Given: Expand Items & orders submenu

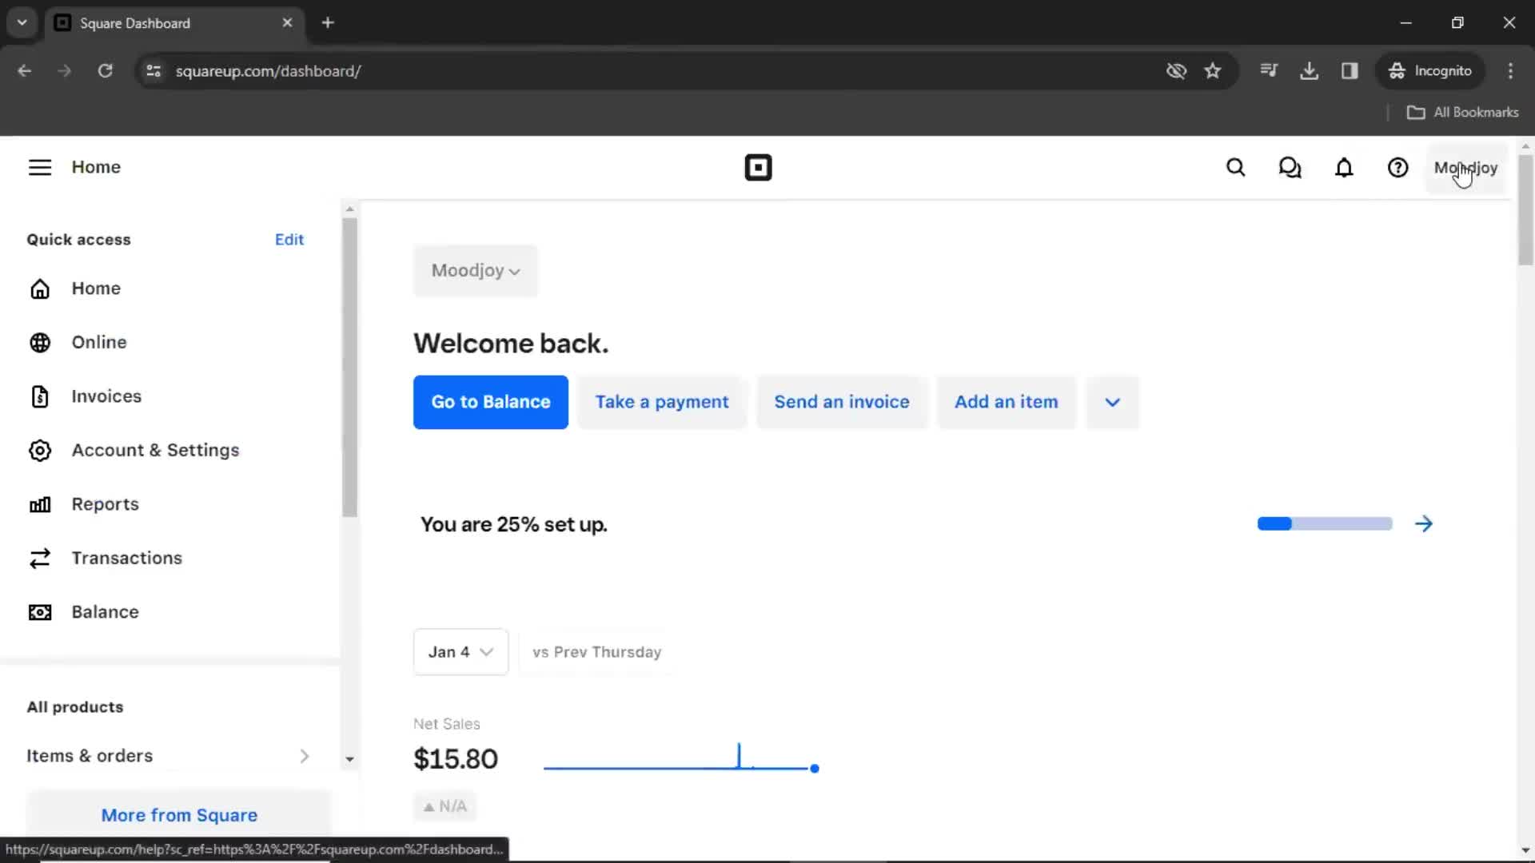Looking at the screenshot, I should point(305,756).
